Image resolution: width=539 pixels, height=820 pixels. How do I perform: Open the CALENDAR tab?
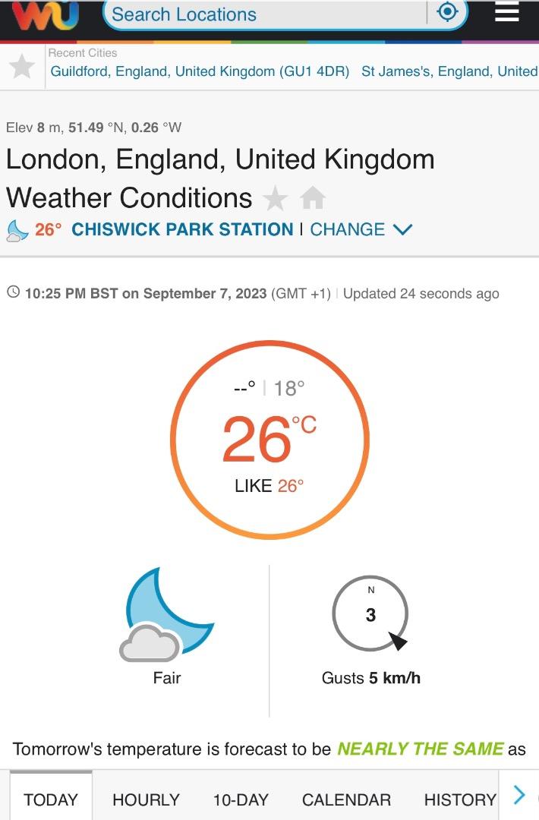346,799
